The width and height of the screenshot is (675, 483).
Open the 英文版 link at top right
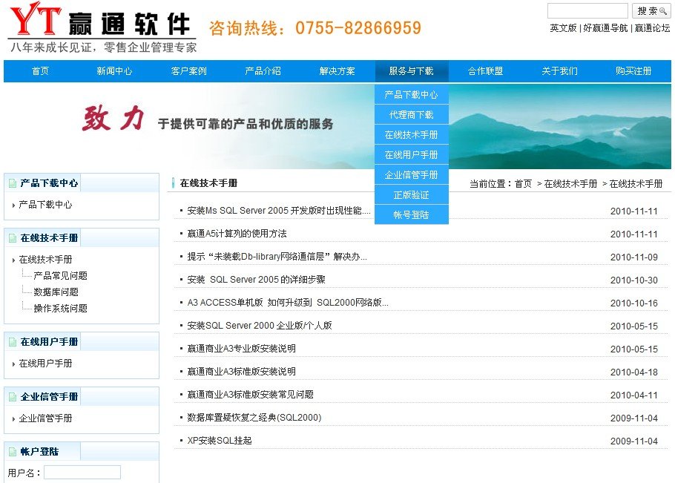coord(563,28)
